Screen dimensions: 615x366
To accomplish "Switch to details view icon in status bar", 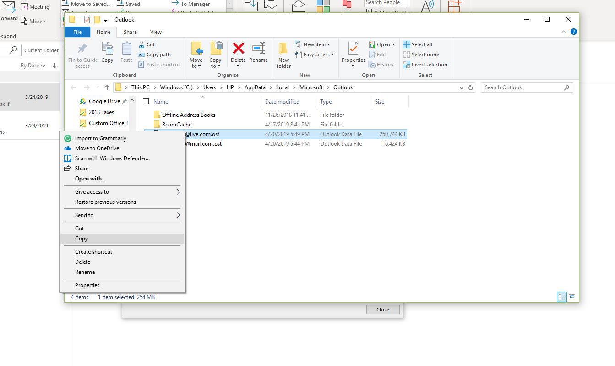I will 562,297.
